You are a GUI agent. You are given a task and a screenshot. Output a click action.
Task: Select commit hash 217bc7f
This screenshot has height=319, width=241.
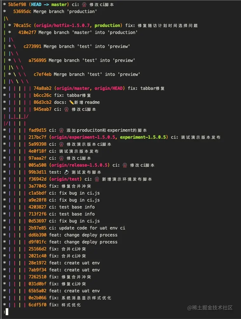(37, 137)
